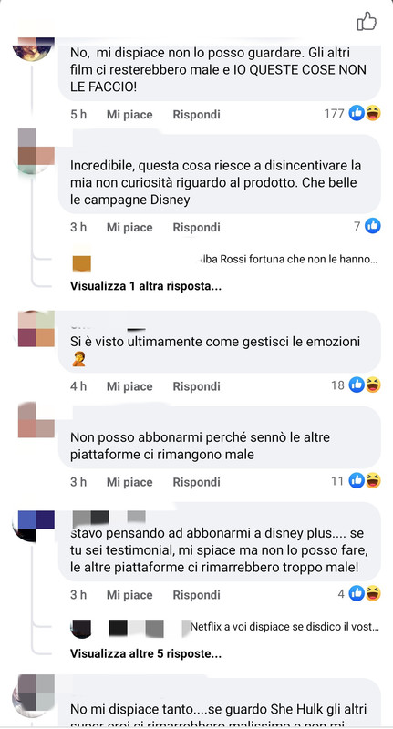Reply to the disney plus testimonial comment

[196, 595]
